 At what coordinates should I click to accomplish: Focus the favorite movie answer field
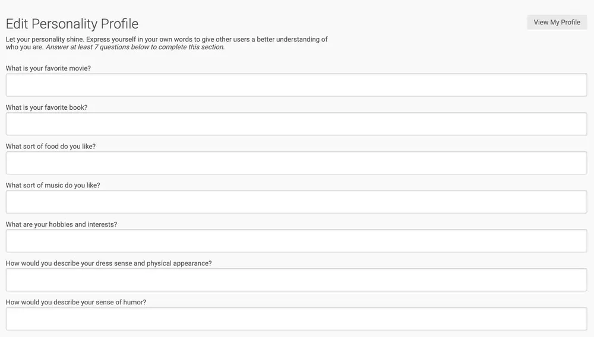(296, 85)
